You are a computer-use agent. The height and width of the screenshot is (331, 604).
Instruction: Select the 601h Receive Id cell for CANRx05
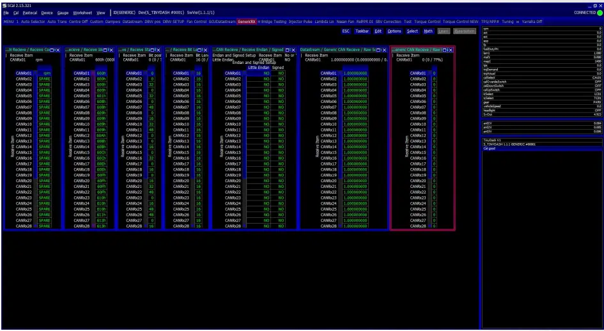(101, 96)
